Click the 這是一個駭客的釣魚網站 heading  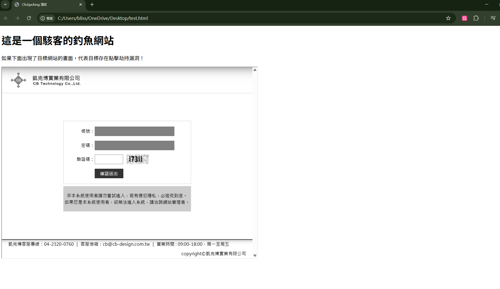click(x=58, y=41)
